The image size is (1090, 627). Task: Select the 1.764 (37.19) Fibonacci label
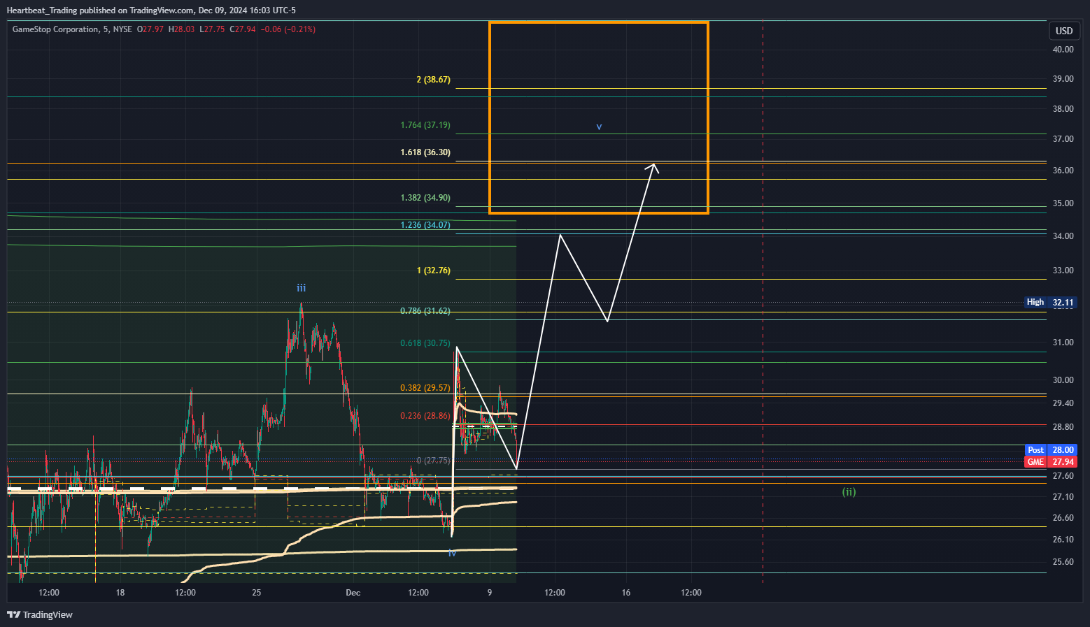tap(425, 125)
